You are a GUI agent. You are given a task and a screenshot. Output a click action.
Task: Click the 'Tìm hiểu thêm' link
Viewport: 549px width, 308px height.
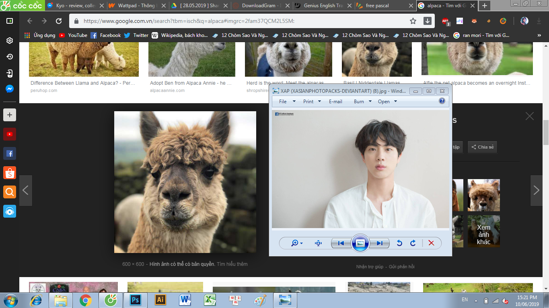232,264
